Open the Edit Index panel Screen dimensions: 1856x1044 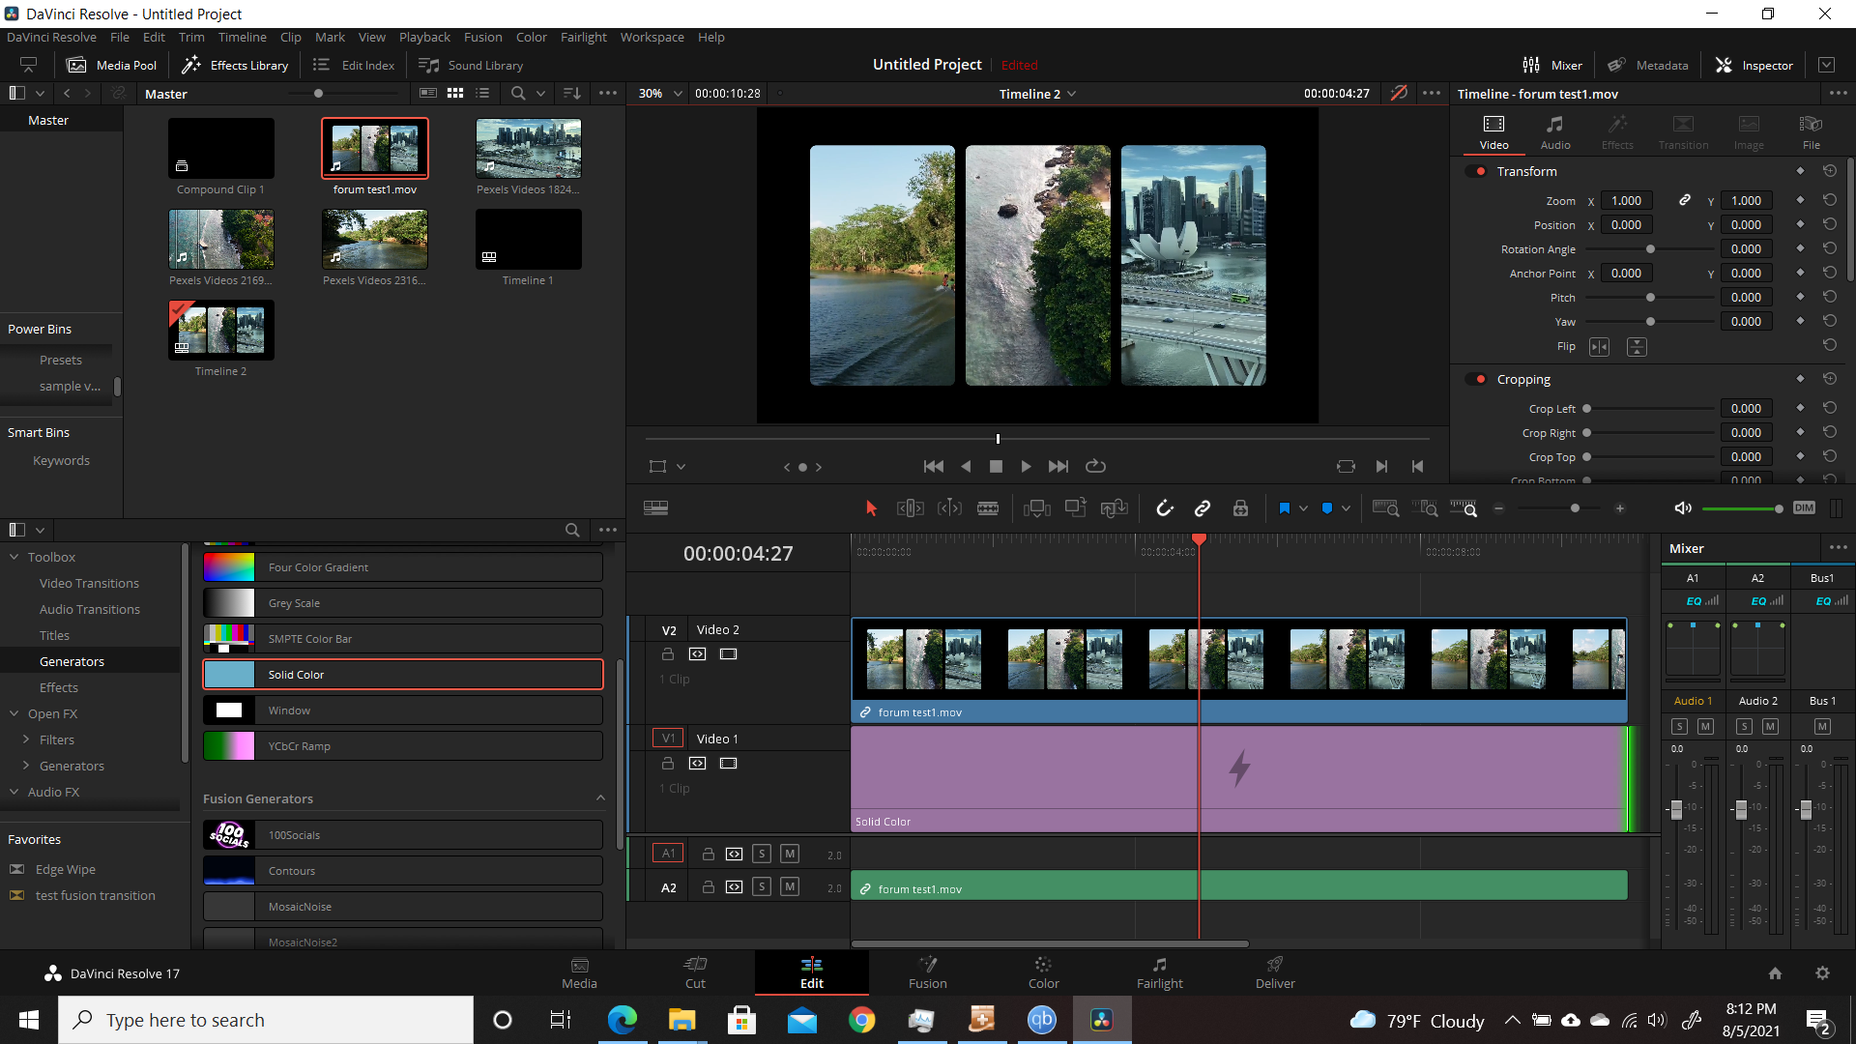[x=353, y=65]
